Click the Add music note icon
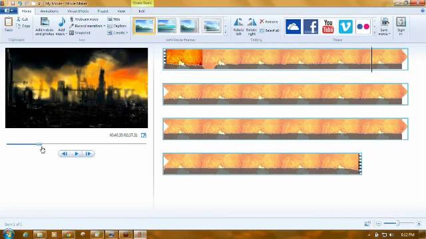Viewport: 426px width, 239px height. point(62,22)
